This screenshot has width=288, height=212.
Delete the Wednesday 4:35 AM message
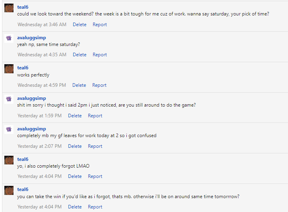[x=79, y=55]
